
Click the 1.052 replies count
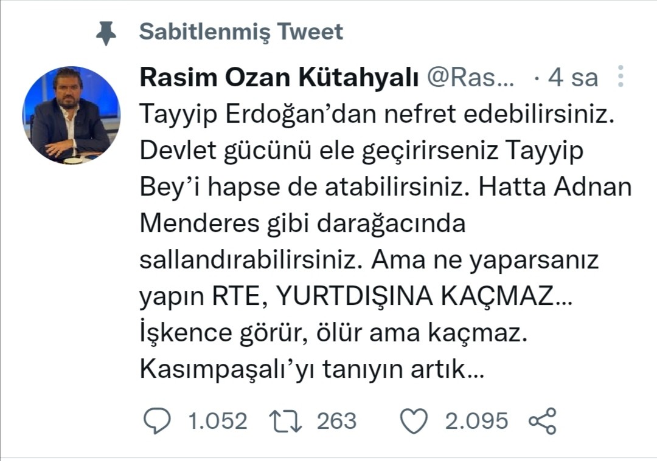tap(218, 420)
